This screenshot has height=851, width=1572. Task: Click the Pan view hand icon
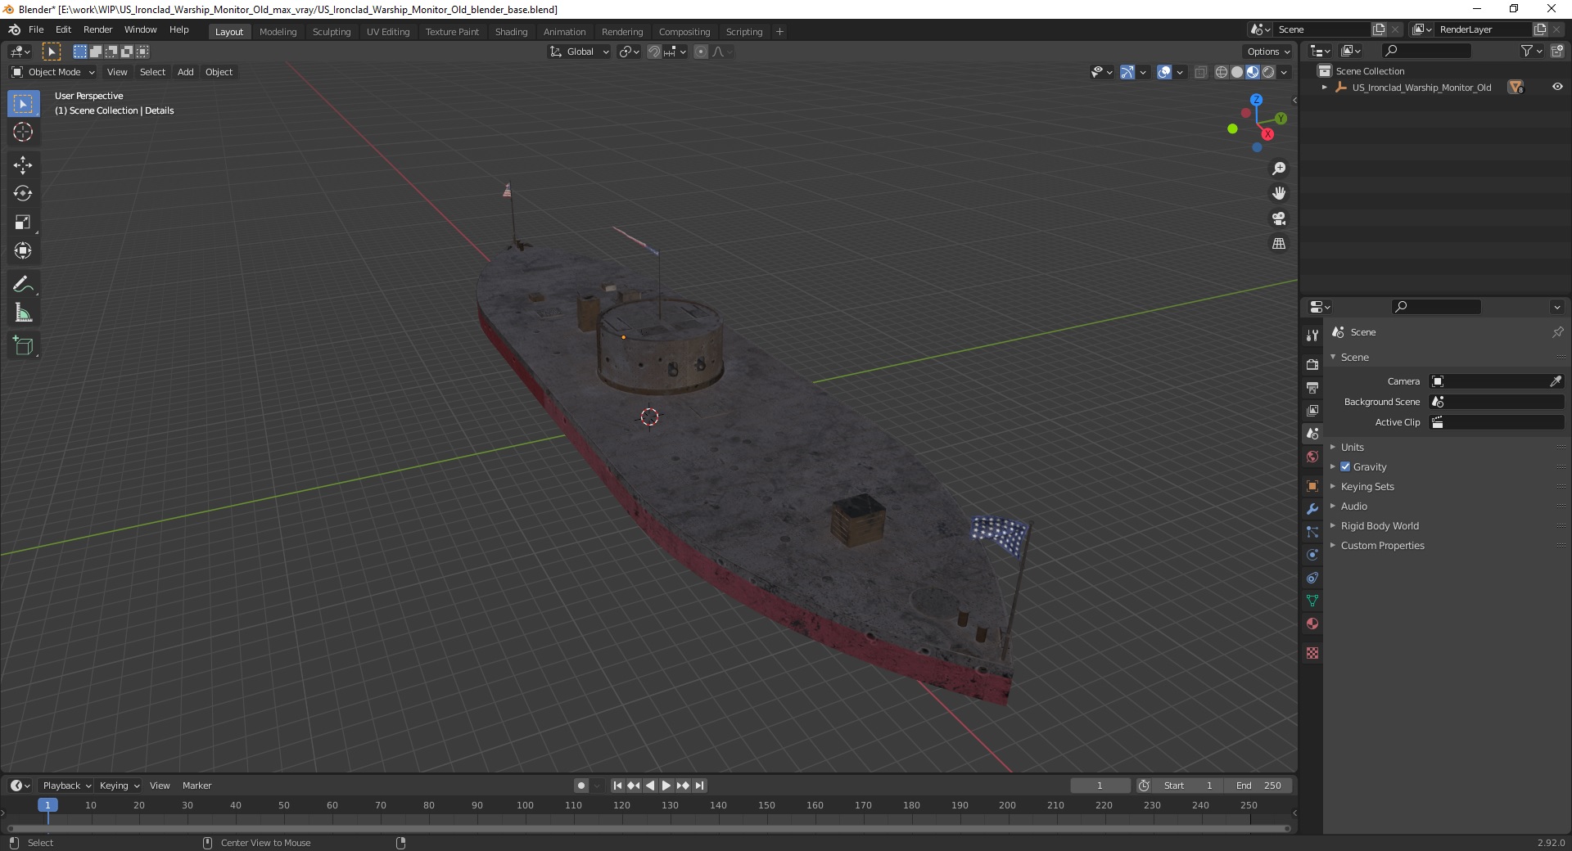(1279, 194)
